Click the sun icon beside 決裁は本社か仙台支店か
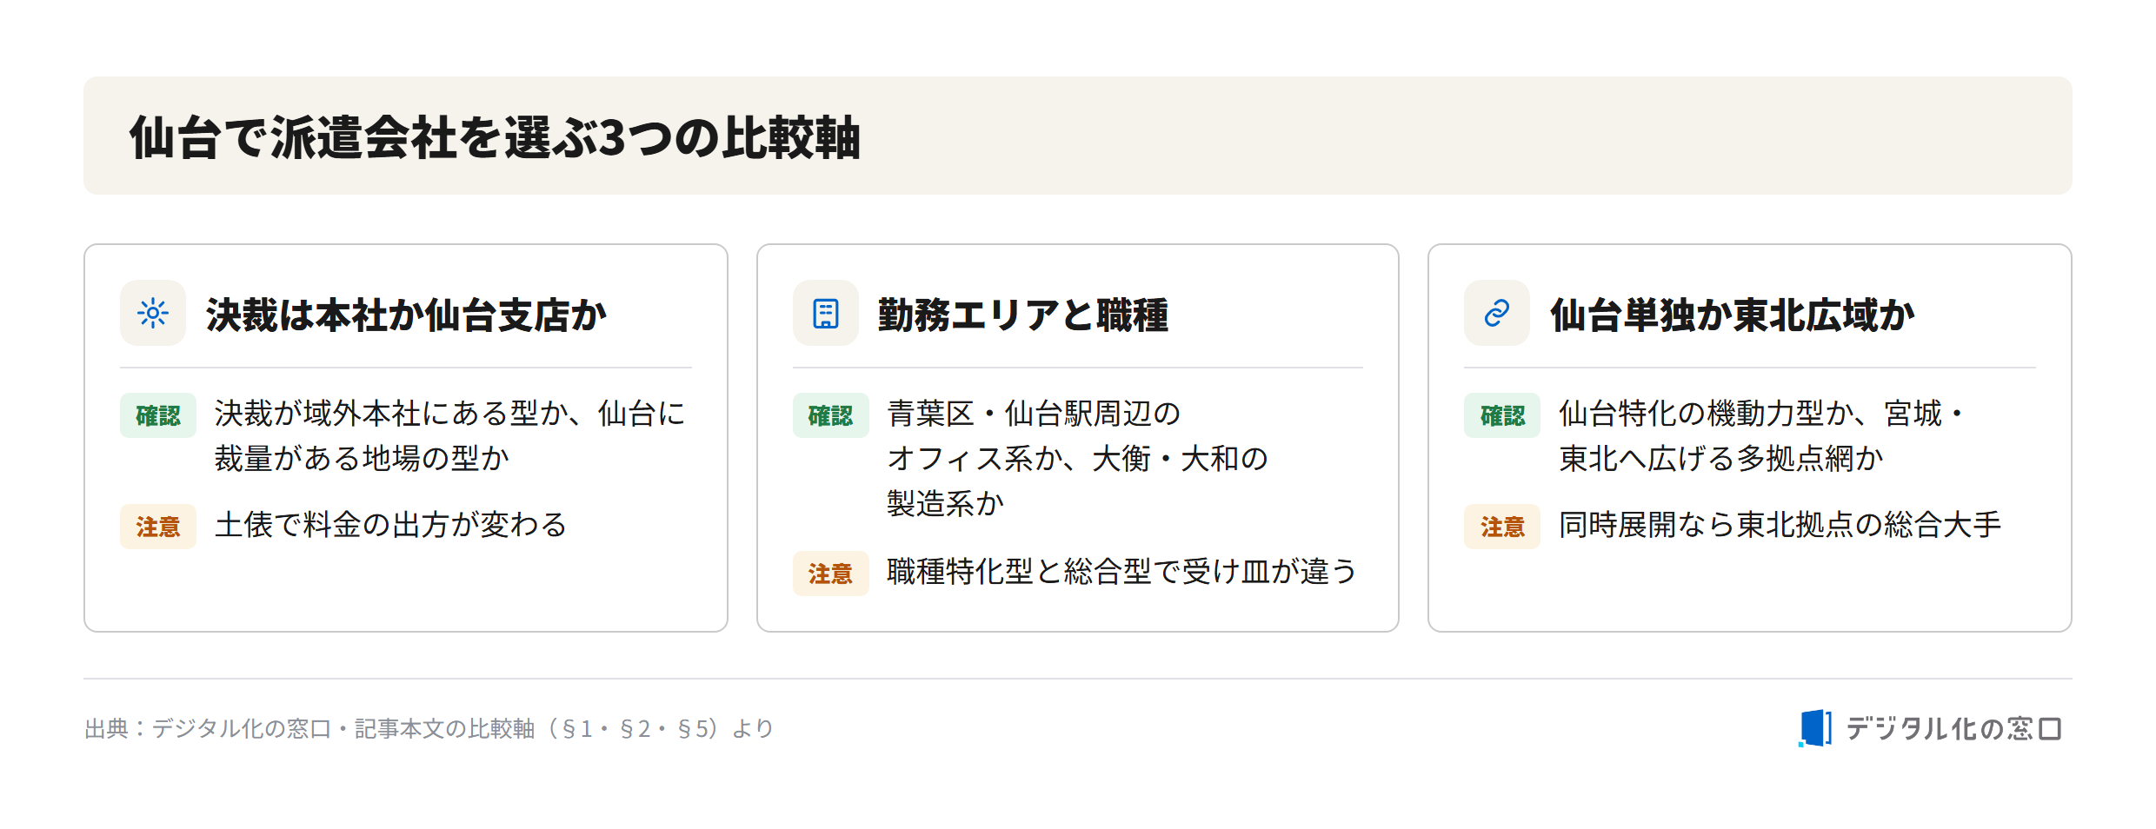Screen dimensions: 2156x829 (153, 313)
